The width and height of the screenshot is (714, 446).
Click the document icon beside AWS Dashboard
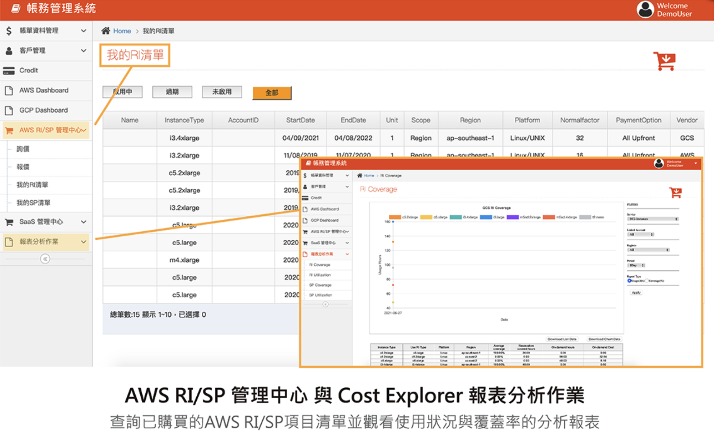pos(9,90)
